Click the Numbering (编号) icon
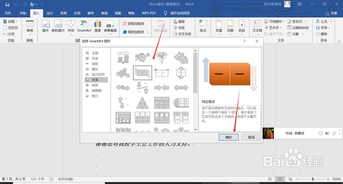 click(322, 34)
